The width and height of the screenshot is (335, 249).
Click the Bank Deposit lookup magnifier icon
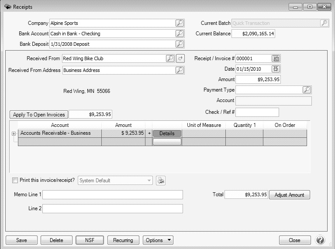(x=180, y=44)
